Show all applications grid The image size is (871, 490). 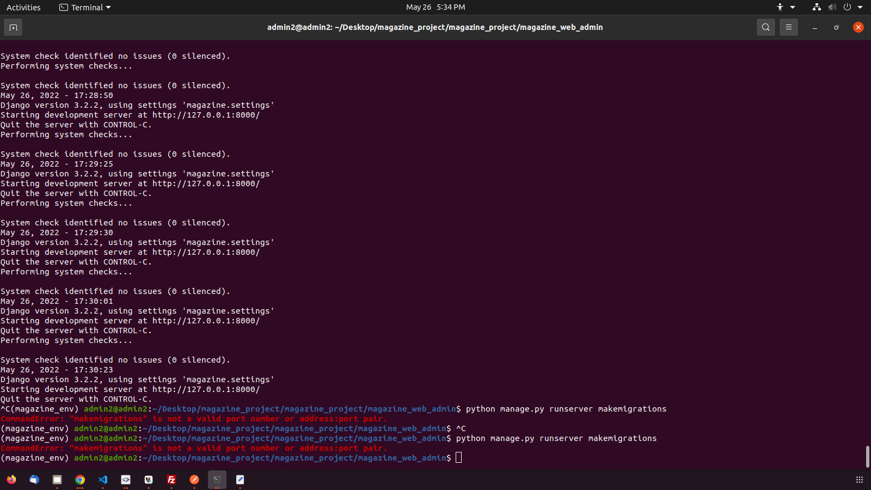(860, 480)
